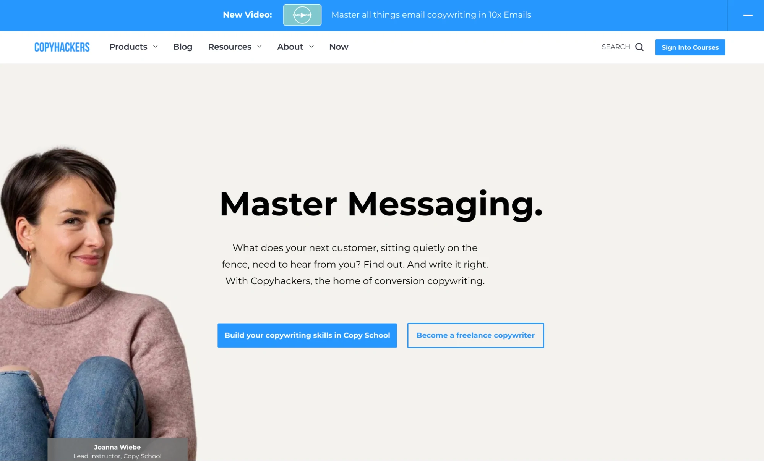
Task: Select the Now navigation tab
Action: tap(339, 46)
